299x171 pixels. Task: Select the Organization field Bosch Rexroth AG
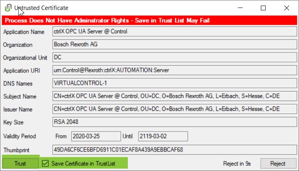click(174, 44)
